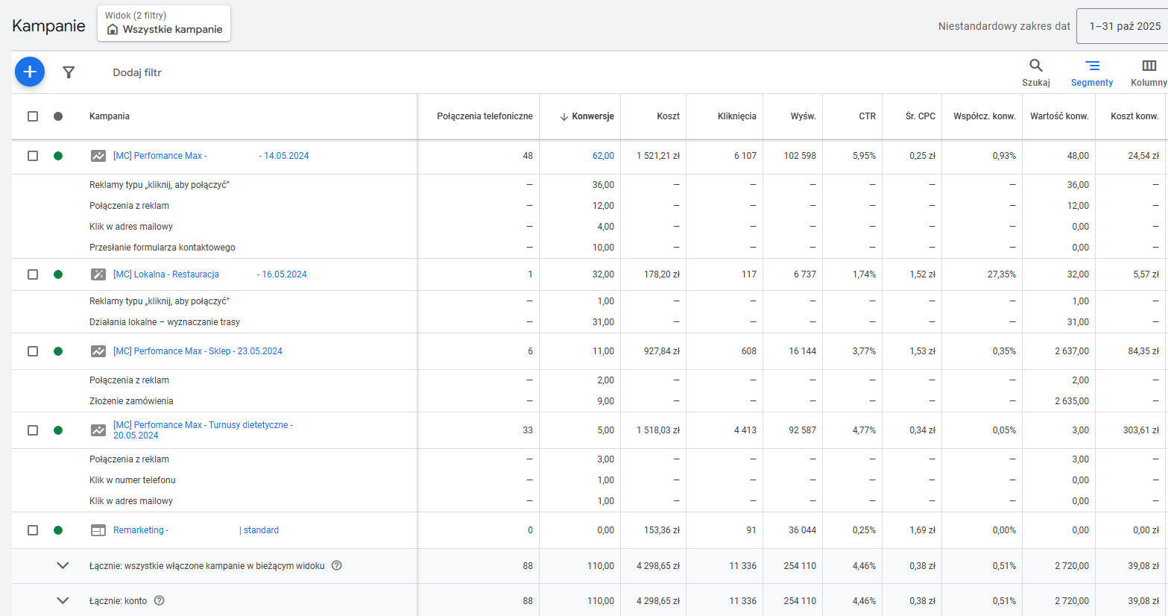Open the Szukaj search tool
1168x616 pixels.
coord(1036,72)
